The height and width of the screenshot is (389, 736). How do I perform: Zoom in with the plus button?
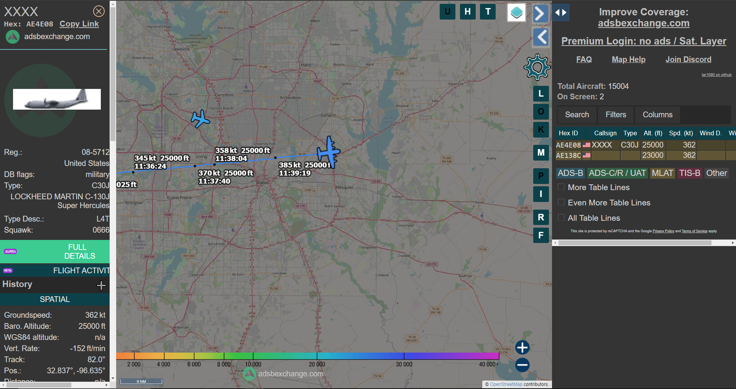[x=522, y=348]
